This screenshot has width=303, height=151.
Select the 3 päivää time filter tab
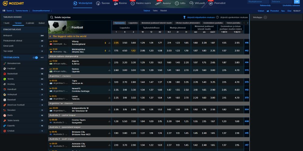click(30, 23)
